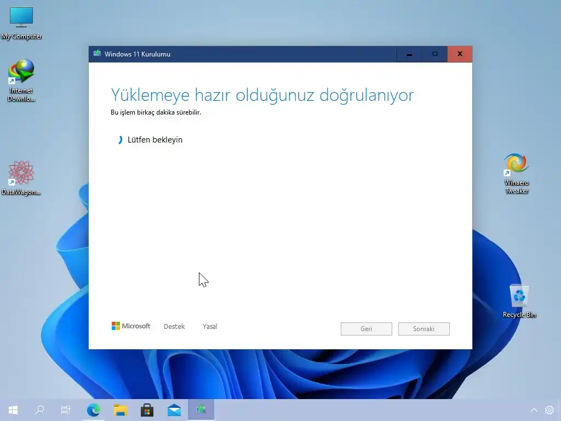Select the DataWagon desktop shortcut

click(21, 178)
